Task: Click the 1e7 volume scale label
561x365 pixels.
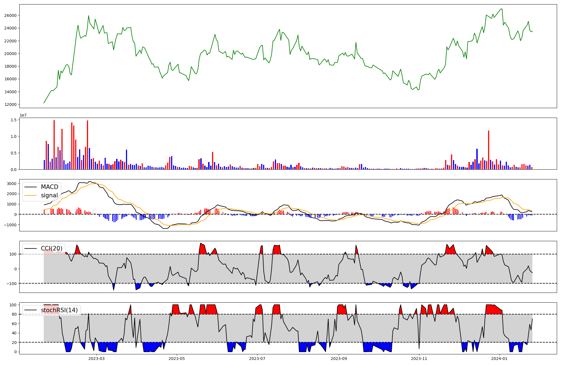Action: [23, 115]
